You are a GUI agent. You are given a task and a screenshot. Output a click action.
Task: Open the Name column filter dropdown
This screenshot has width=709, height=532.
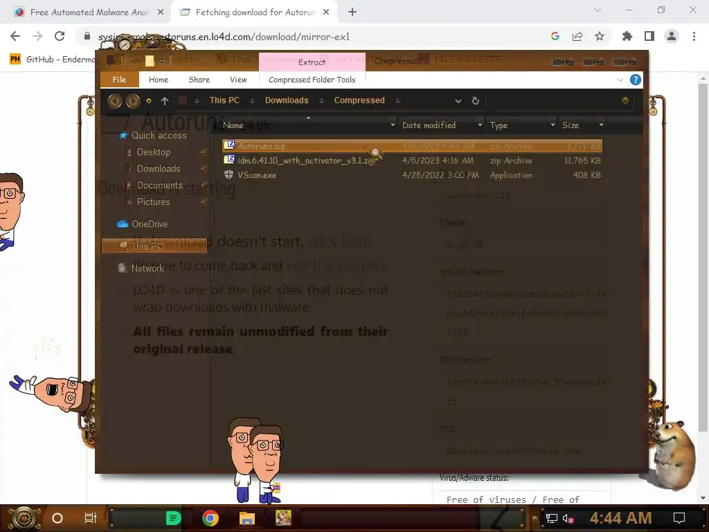pyautogui.click(x=393, y=125)
